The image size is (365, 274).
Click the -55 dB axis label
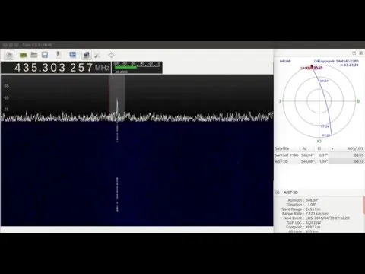pyautogui.click(x=6, y=86)
